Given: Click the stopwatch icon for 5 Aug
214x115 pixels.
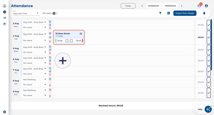Looking at the screenshot, I should 50,50.
